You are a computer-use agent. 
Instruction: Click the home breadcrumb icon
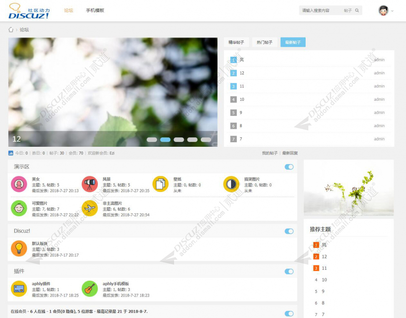(11, 30)
